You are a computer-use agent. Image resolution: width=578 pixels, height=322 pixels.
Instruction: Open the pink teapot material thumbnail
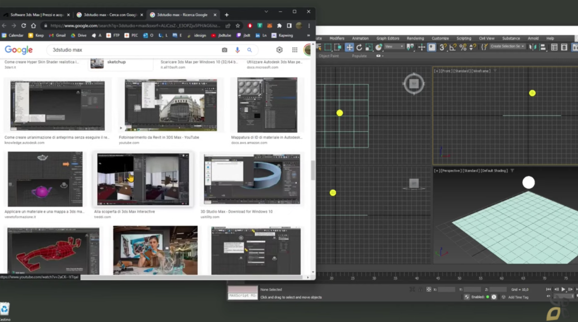(45, 179)
